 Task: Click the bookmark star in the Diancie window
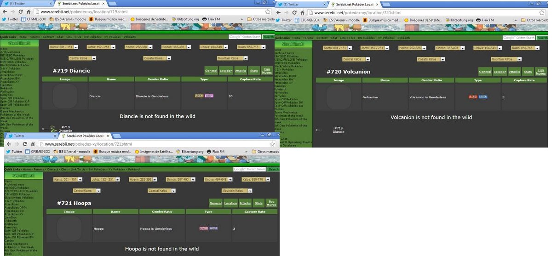pyautogui.click(x=268, y=11)
